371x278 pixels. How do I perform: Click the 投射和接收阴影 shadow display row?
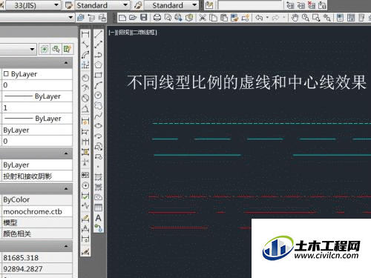tap(37, 176)
